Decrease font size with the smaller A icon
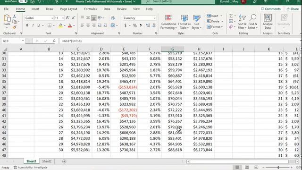302x170 pixels. tap(74, 18)
